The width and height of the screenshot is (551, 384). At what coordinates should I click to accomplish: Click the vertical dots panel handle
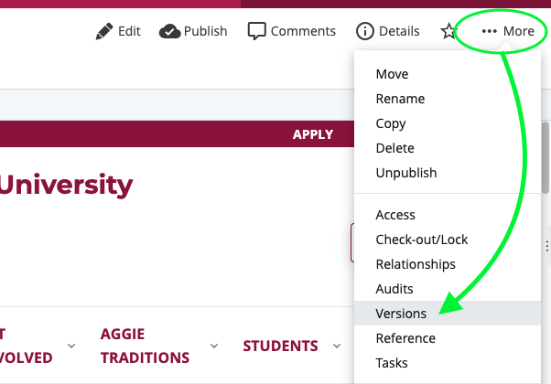[547, 246]
